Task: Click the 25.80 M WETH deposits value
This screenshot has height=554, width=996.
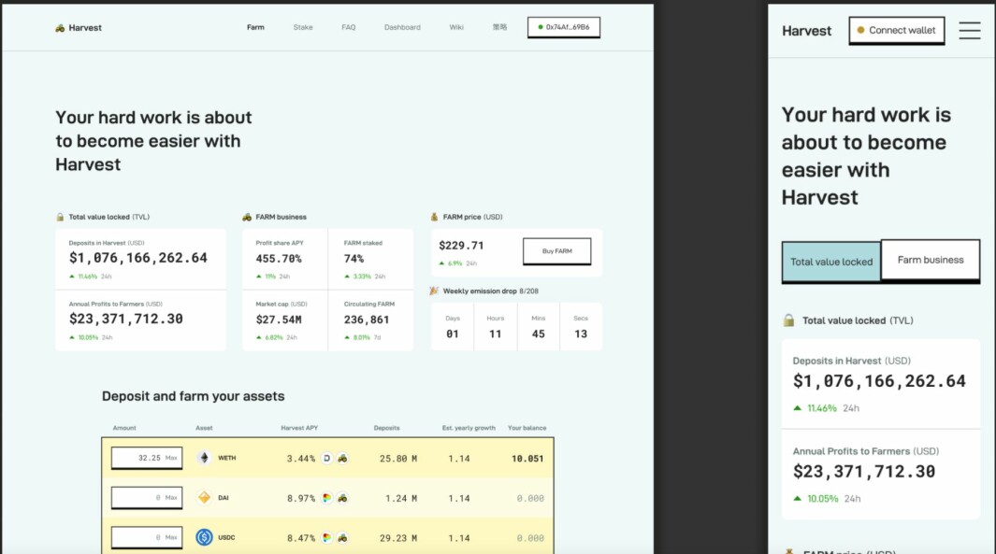Action: (398, 459)
